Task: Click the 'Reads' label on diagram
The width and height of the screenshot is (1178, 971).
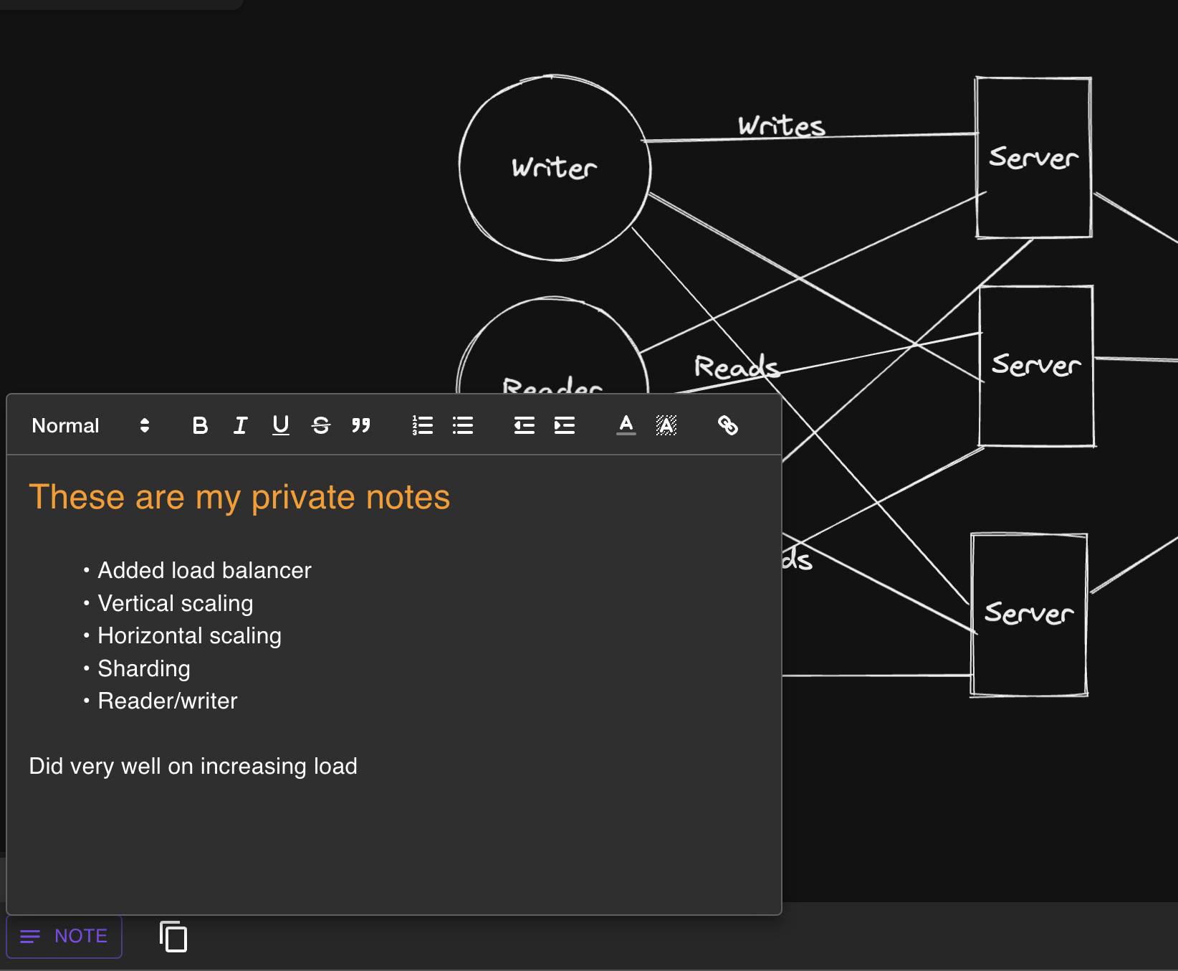Action: [x=737, y=366]
